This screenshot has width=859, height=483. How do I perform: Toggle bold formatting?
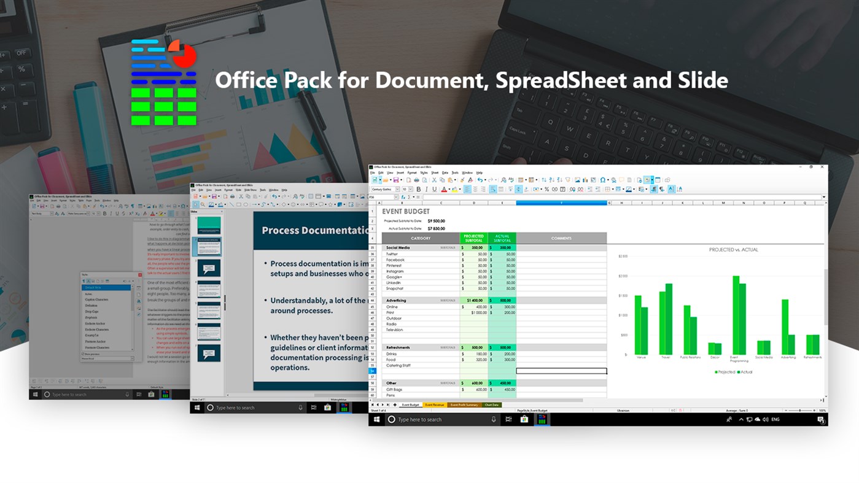[418, 188]
